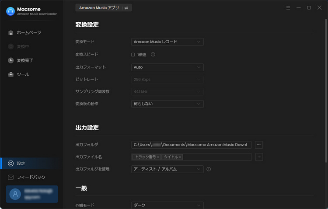Open the 出力フォーマット Auto dropdown
This screenshot has width=328, height=209.
167,67
